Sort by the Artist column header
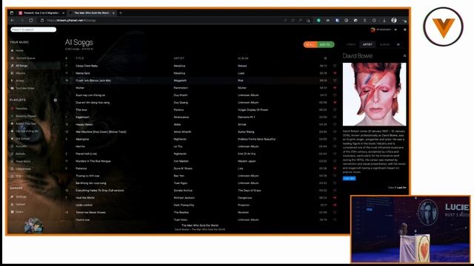Viewport: 474px width, 266px height. 178,58
